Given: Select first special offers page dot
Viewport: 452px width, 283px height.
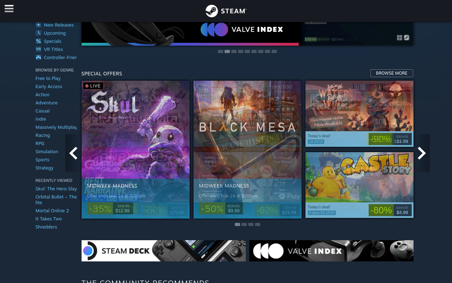Looking at the screenshot, I should pyautogui.click(x=237, y=224).
